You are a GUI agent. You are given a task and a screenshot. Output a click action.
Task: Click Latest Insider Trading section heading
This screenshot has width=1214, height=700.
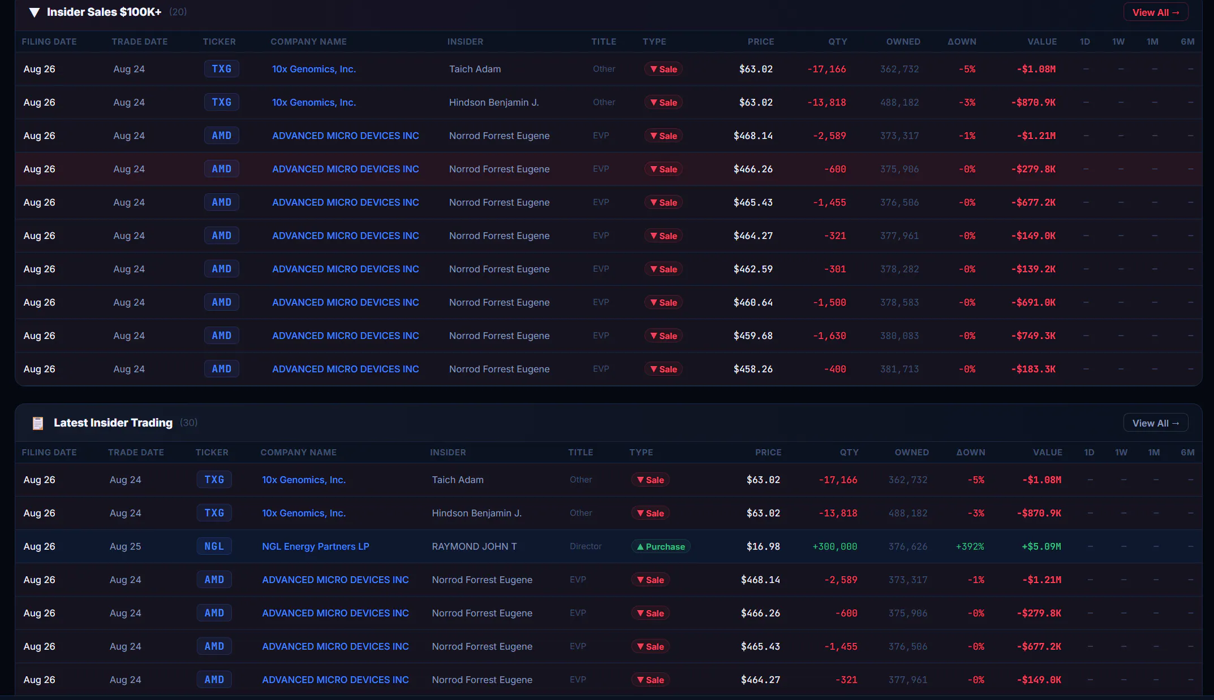[x=113, y=423]
